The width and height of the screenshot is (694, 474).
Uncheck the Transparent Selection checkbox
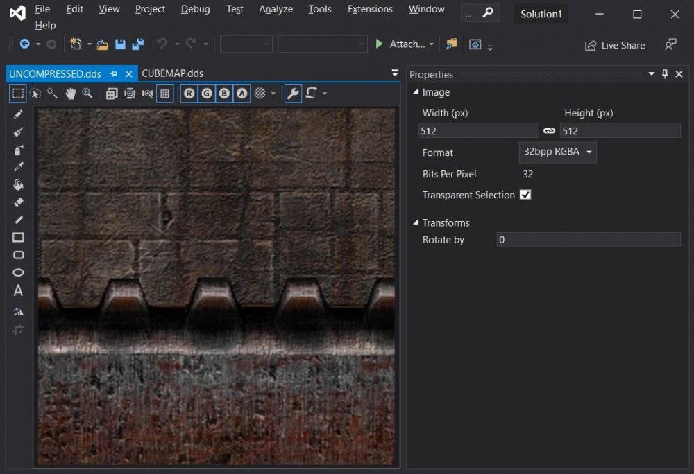(525, 195)
